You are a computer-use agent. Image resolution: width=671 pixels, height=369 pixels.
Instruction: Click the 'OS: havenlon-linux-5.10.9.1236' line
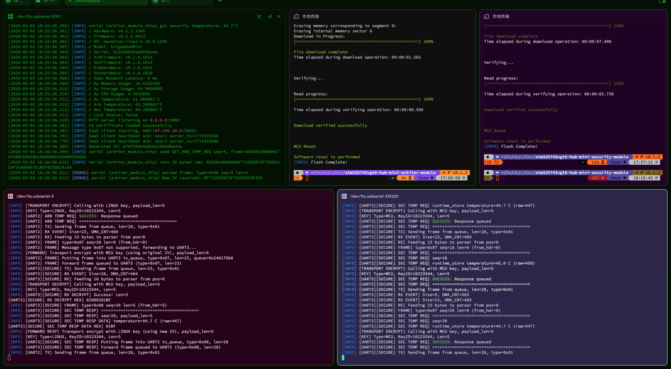(88, 41)
